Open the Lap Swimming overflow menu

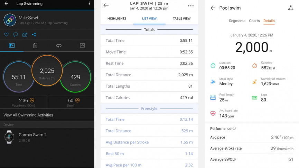click(x=89, y=3)
